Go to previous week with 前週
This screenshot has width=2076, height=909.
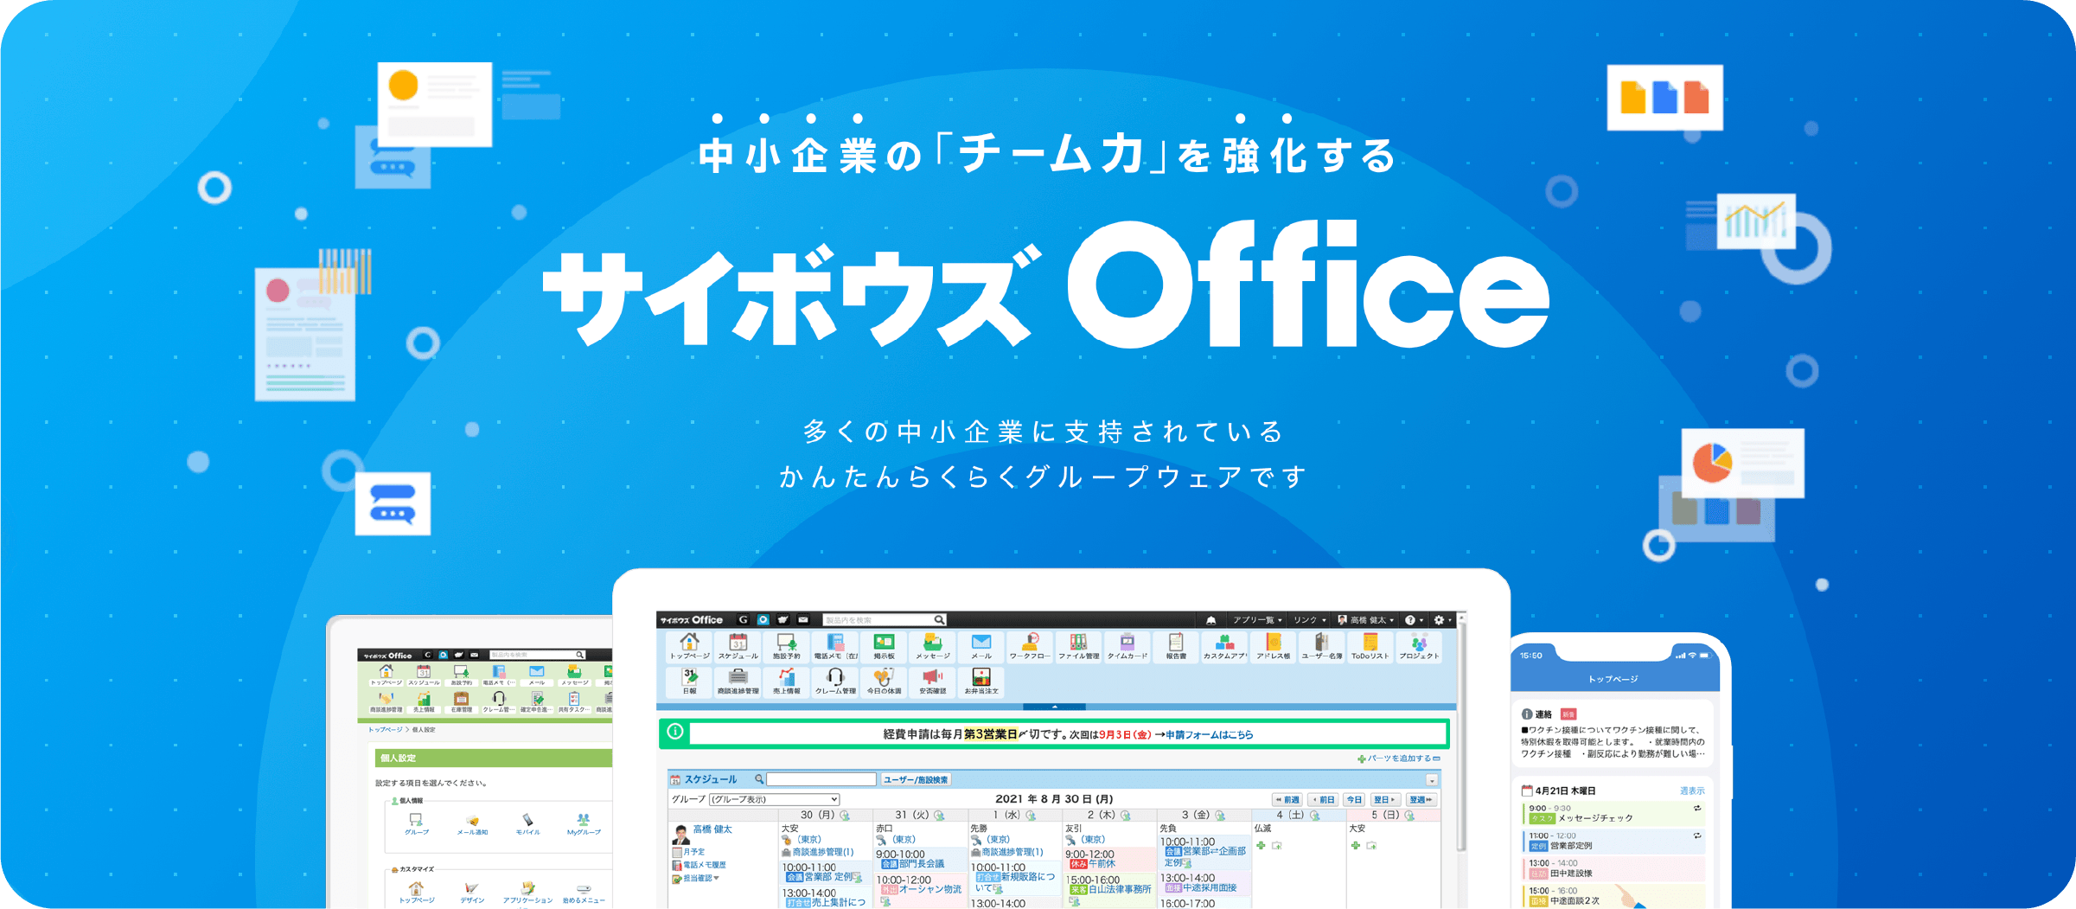coord(1287,800)
